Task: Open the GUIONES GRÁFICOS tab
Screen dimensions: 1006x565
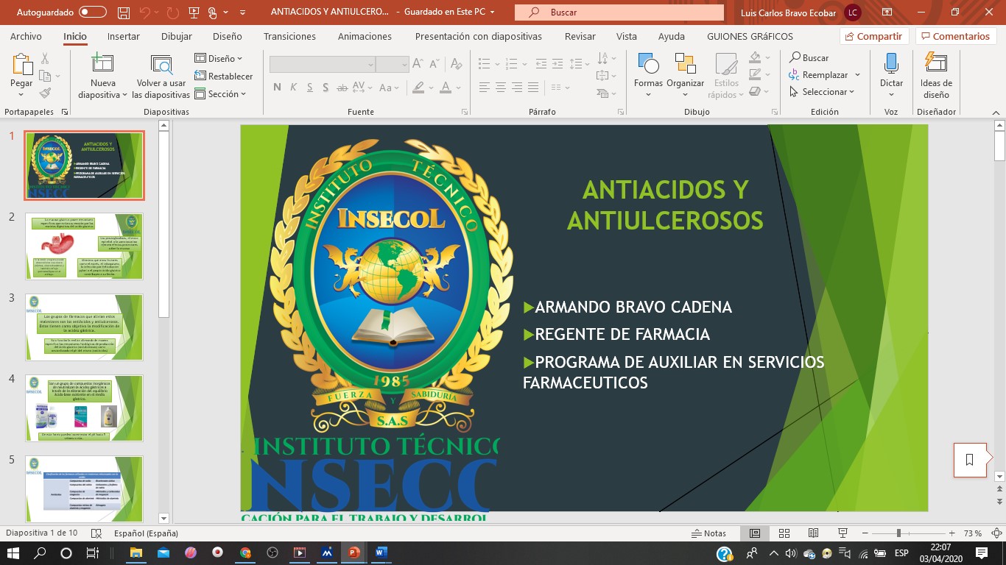Action: pos(750,36)
